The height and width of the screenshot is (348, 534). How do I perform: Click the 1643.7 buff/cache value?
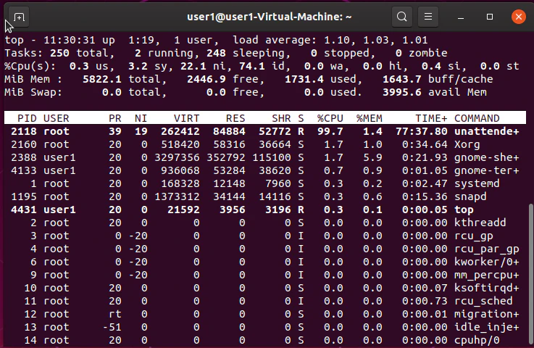click(x=402, y=79)
